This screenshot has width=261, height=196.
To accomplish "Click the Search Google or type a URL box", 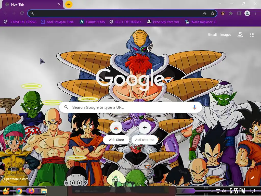I will (x=131, y=107).
